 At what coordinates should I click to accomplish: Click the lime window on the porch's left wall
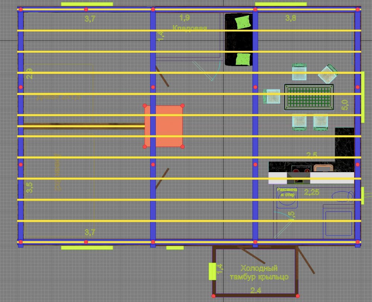point(212,271)
